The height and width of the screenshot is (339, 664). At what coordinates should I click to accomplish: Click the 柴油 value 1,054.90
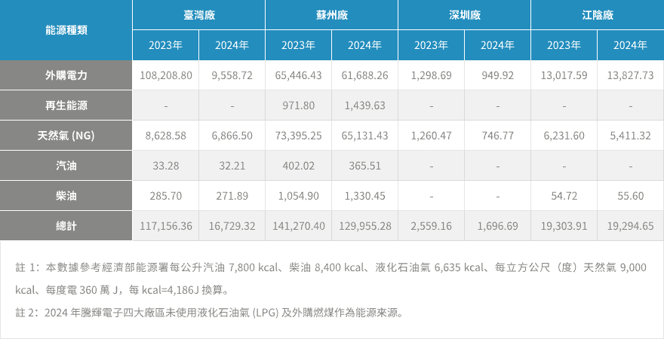[299, 196]
